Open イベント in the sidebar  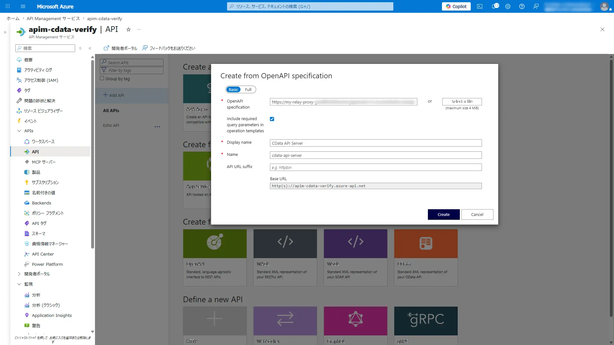[30, 121]
